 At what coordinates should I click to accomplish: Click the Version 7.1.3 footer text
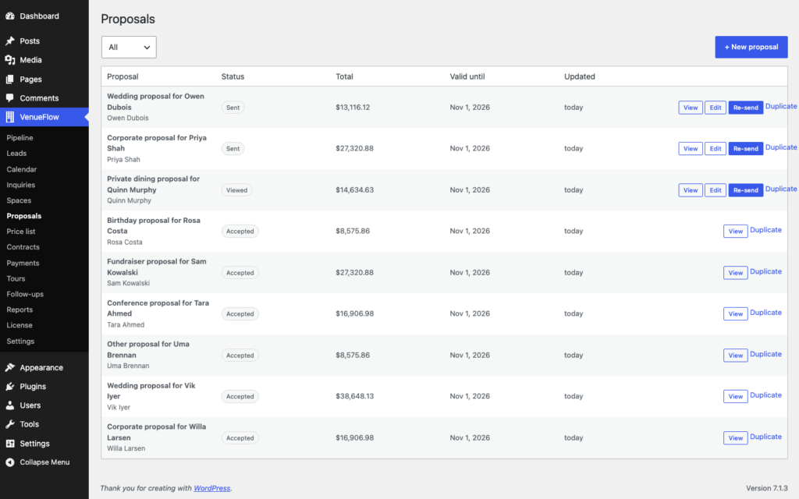[767, 488]
